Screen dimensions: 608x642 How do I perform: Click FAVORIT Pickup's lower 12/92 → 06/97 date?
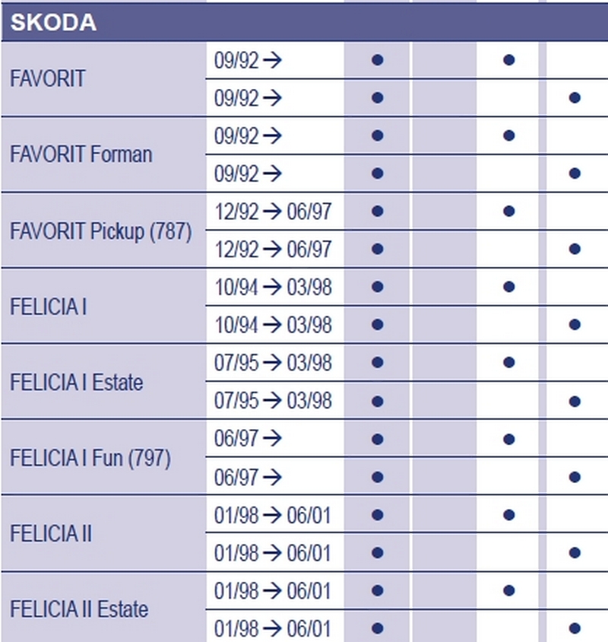(273, 249)
